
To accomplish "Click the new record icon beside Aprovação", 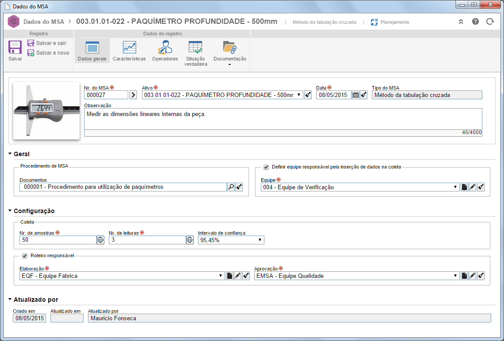I will (x=464, y=276).
